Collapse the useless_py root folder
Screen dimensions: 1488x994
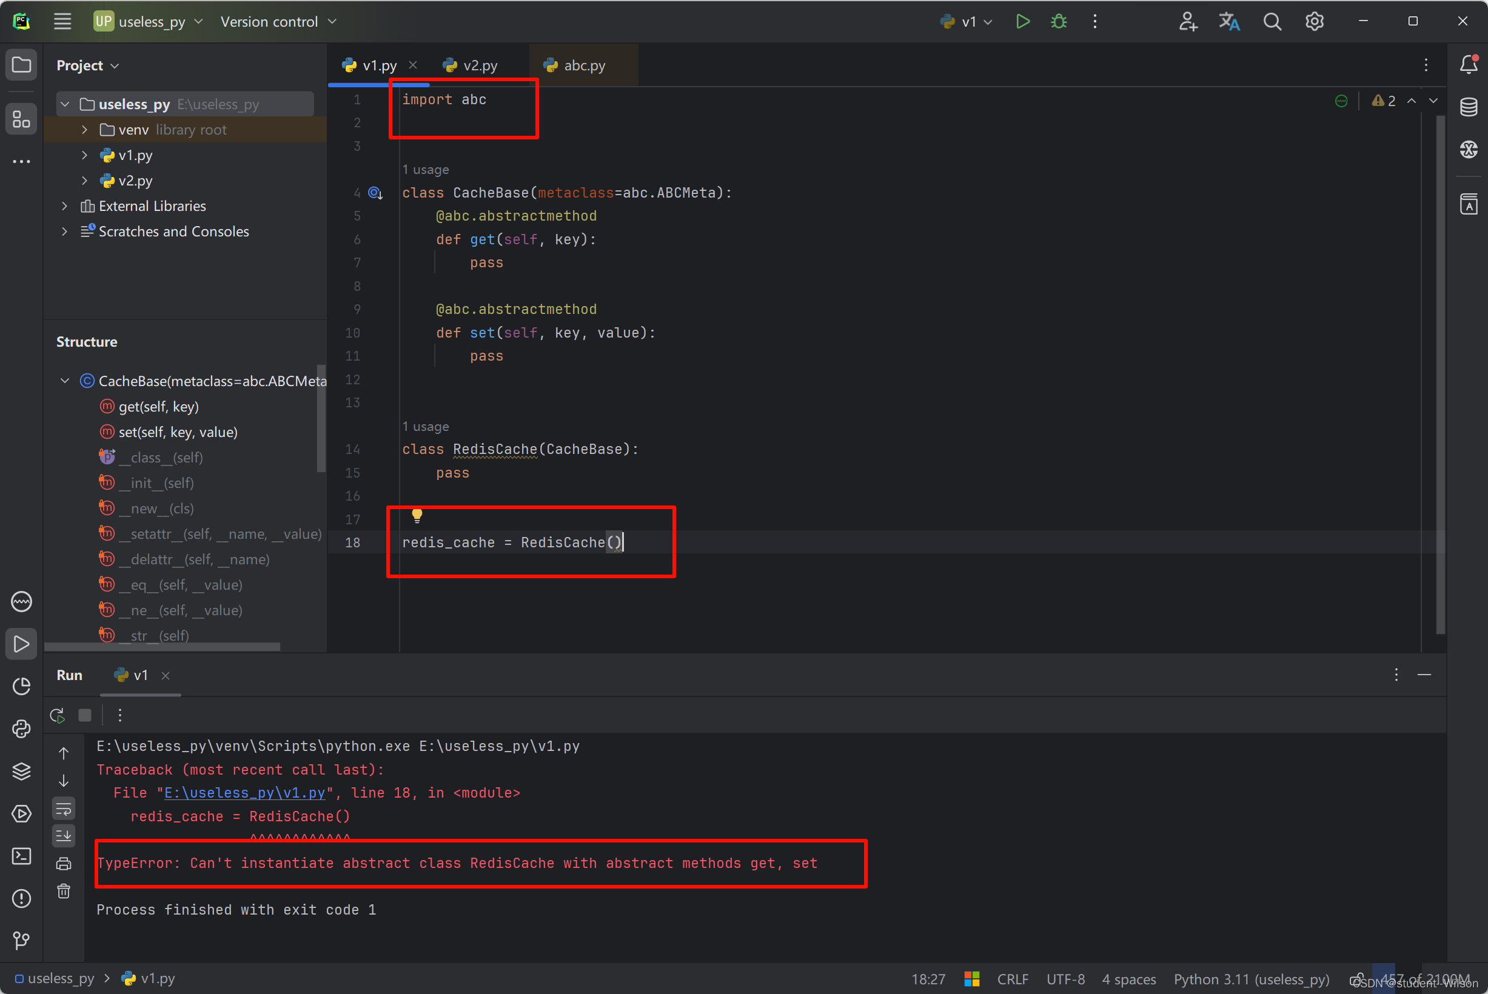coord(65,104)
